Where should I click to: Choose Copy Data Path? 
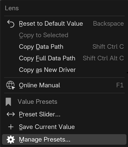point(64,47)
